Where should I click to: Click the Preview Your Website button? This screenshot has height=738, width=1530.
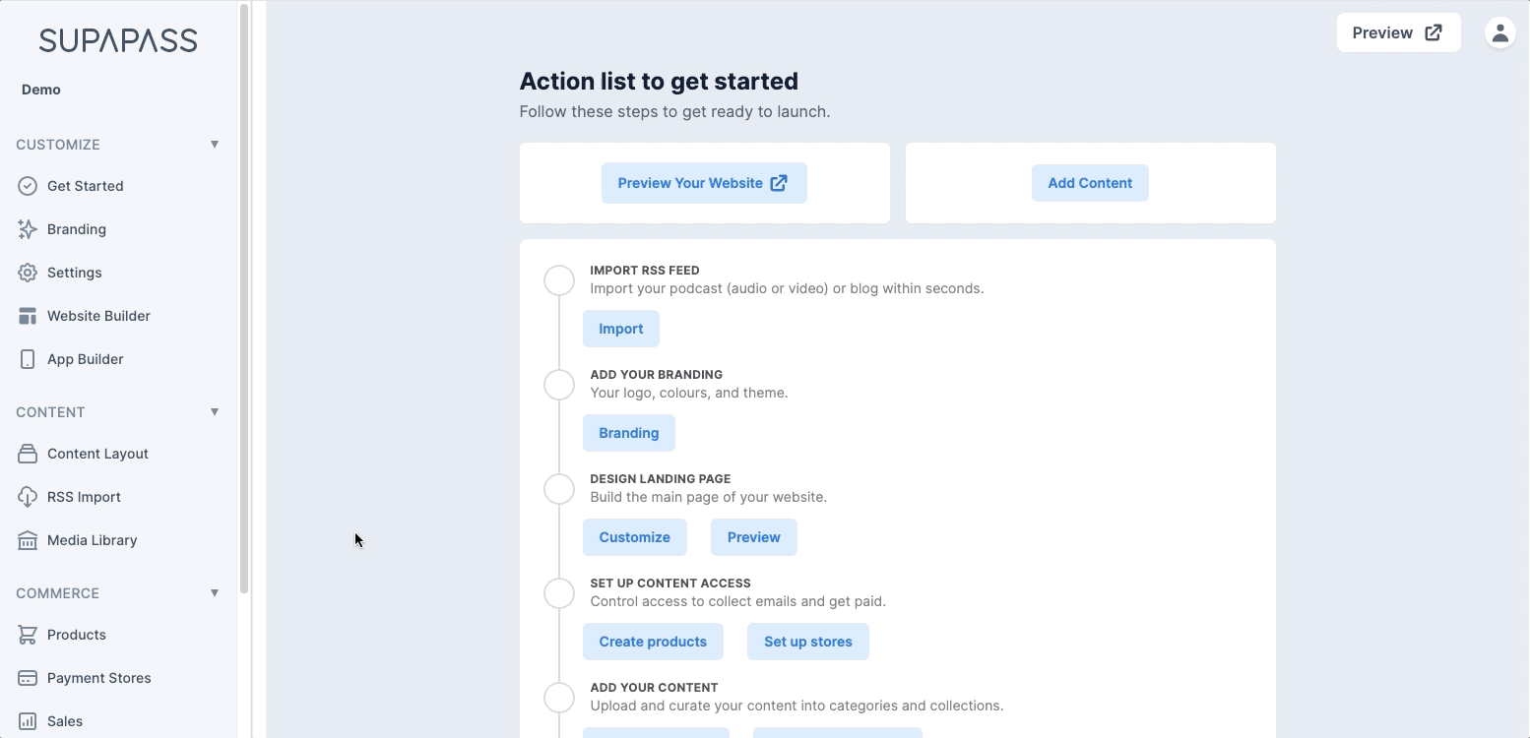[704, 183]
